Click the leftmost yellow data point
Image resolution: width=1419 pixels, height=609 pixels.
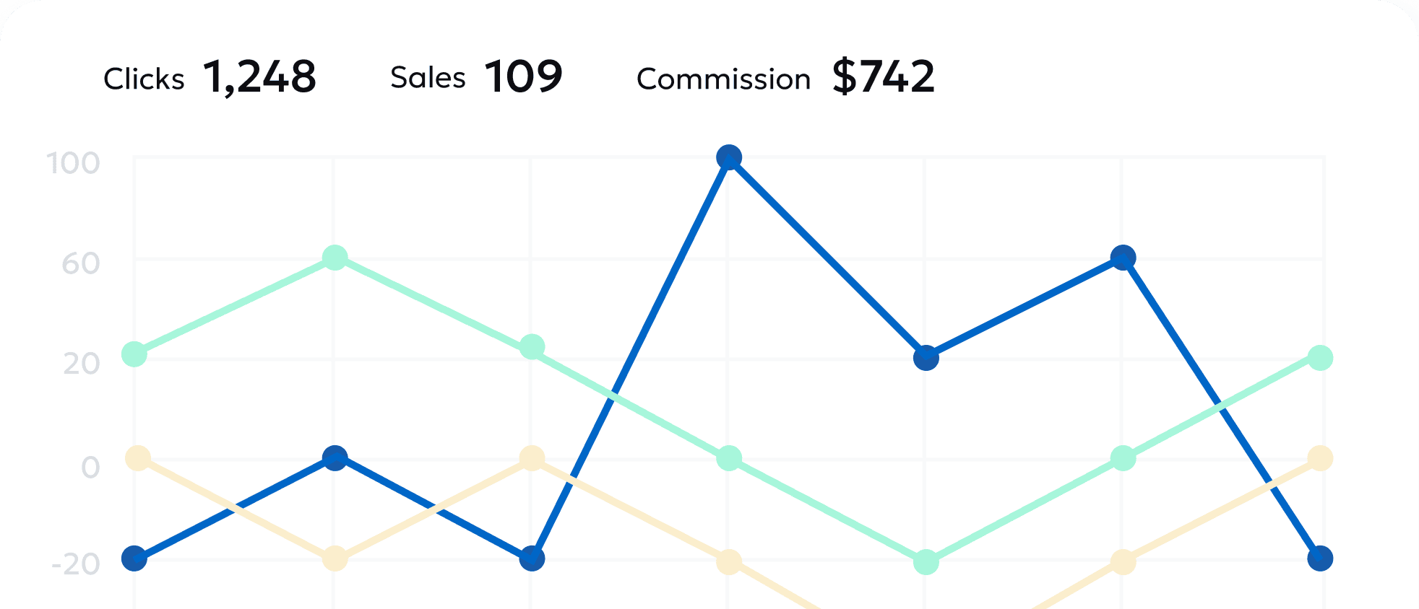[x=138, y=457]
